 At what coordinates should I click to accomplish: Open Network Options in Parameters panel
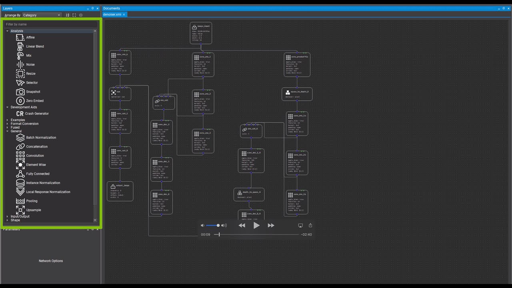[x=51, y=261]
